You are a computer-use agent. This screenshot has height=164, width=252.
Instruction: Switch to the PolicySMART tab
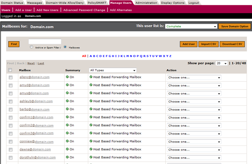[x=97, y=3]
